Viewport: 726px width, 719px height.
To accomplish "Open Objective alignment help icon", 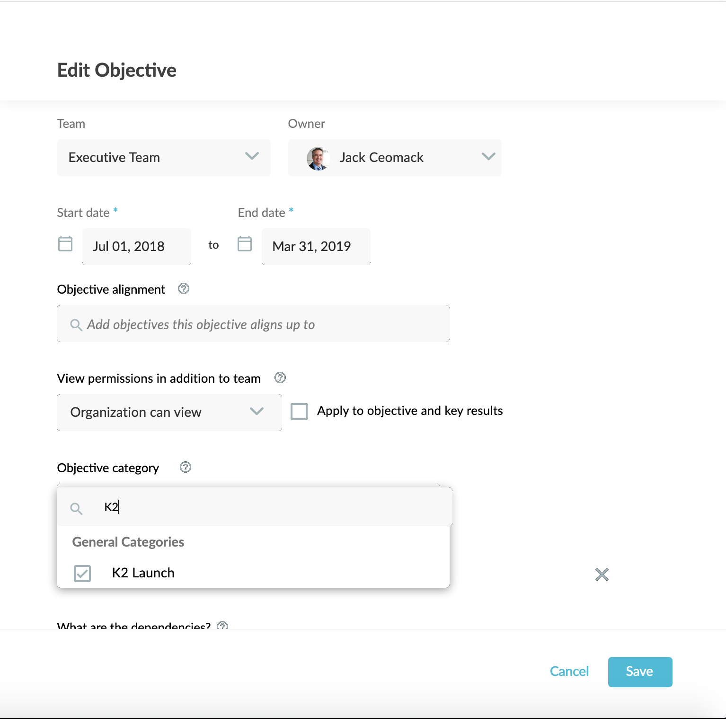I will [184, 288].
